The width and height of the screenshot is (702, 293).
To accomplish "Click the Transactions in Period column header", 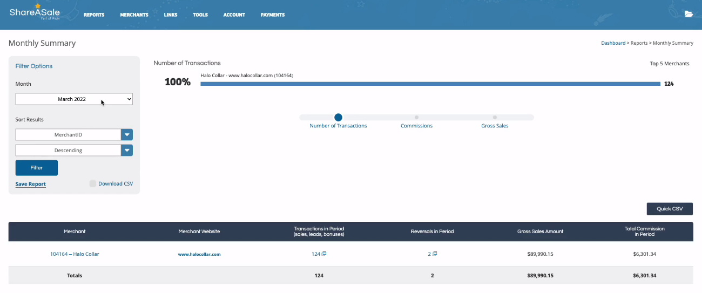I will pyautogui.click(x=319, y=231).
